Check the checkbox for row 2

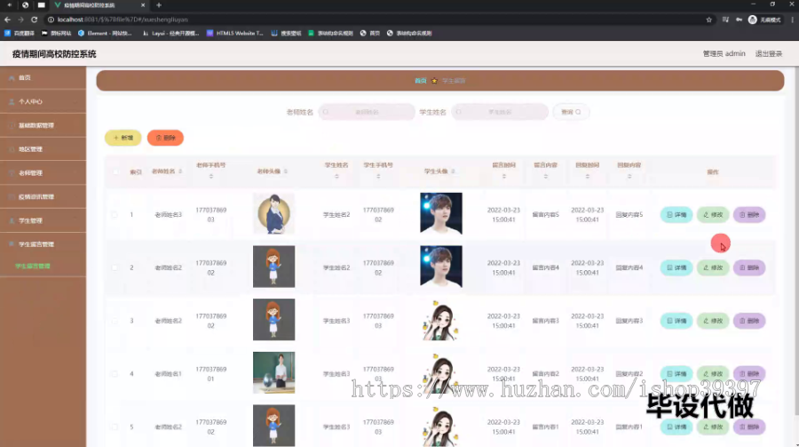click(115, 267)
